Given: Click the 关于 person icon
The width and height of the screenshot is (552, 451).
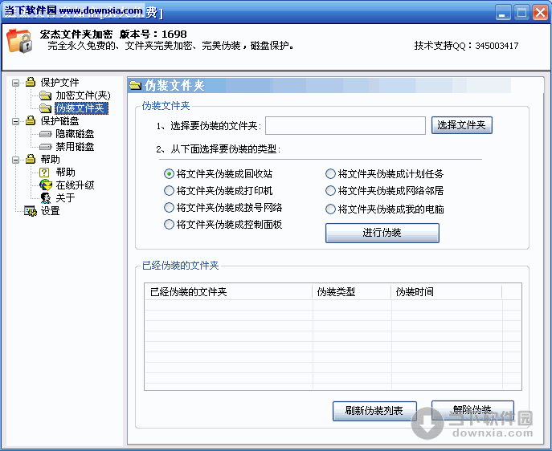Looking at the screenshot, I should pos(46,198).
